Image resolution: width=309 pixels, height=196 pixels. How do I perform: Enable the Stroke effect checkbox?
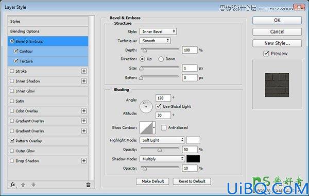(x=12, y=71)
